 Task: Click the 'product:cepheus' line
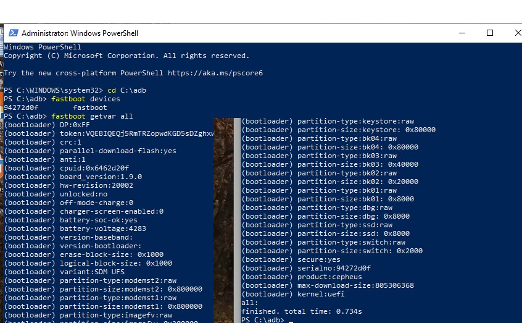click(302, 278)
